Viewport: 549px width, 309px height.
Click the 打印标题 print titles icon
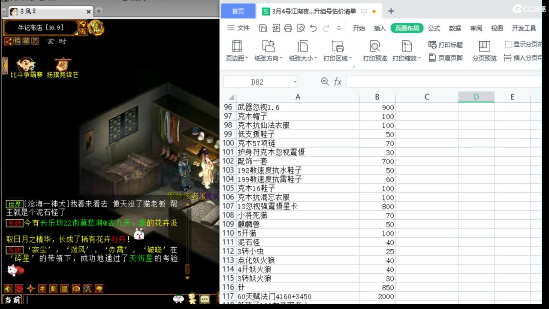(x=432, y=45)
